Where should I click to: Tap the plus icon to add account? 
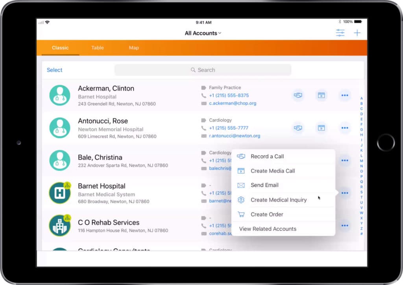coord(357,33)
